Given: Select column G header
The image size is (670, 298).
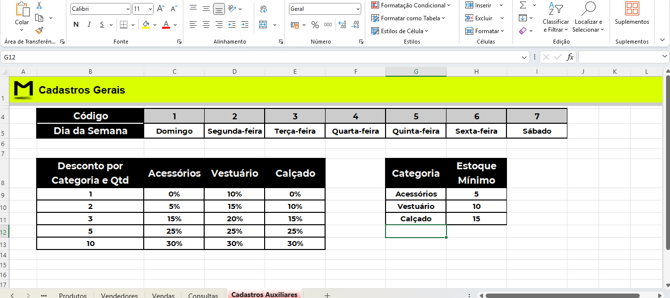Looking at the screenshot, I should (x=416, y=72).
